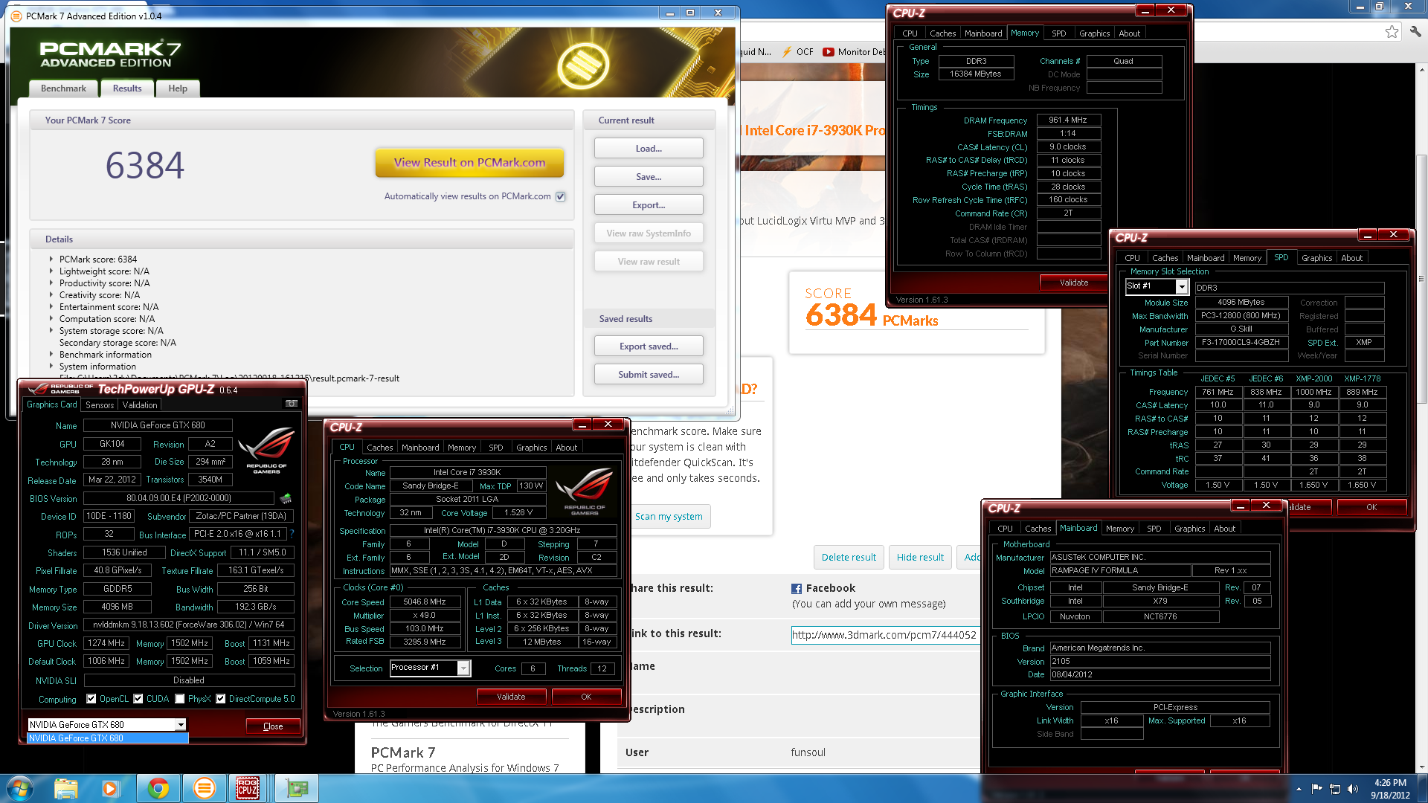Click Validate in the CPU-Z Memory window
The width and height of the screenshot is (1428, 803).
[1073, 283]
